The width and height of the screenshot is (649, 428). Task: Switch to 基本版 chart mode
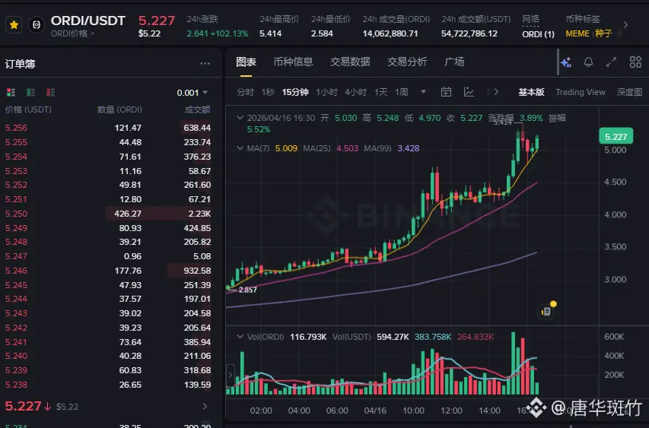tap(531, 92)
